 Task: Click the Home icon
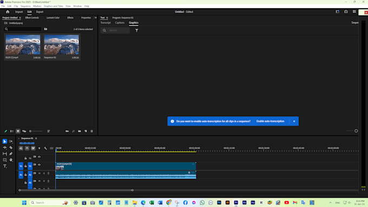[x=8, y=12]
